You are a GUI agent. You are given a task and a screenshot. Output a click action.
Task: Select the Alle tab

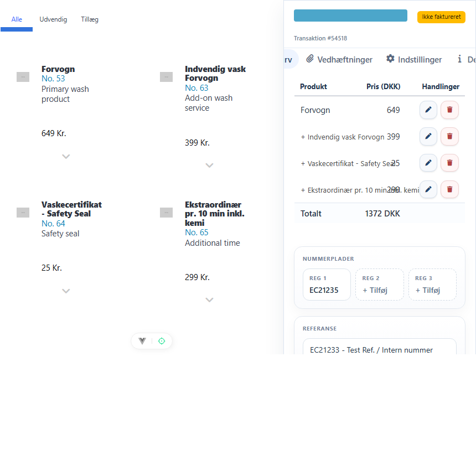pos(17,19)
